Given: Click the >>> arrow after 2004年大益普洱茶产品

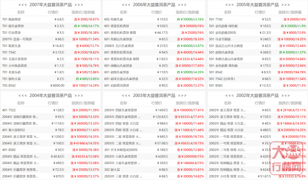Looking at the screenshot, I should [x=79, y=96].
